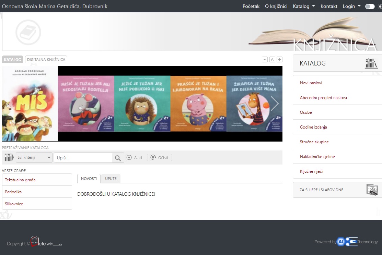
Task: Reset font size with the A button
Action: click(x=273, y=59)
